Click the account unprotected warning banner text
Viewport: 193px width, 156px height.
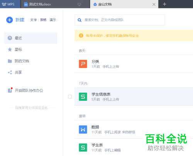(x=112, y=36)
